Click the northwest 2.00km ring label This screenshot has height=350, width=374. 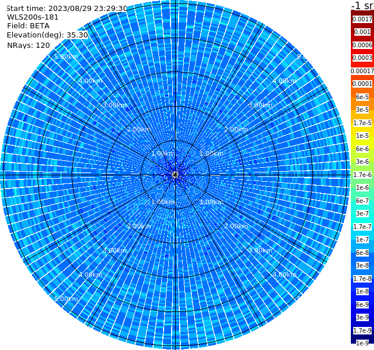click(x=139, y=129)
